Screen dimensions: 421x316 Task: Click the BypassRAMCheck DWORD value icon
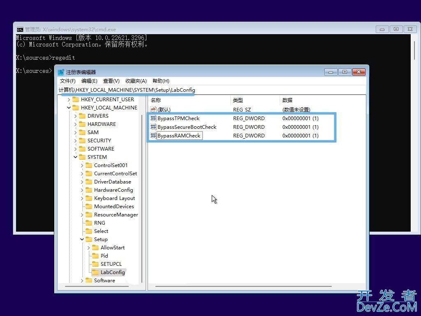153,135
